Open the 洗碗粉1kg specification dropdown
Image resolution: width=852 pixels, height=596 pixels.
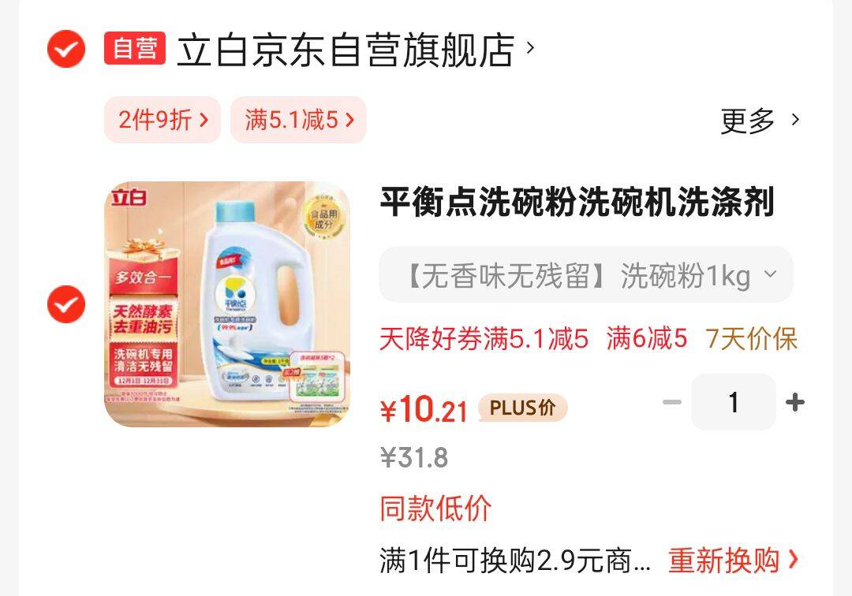tap(586, 274)
